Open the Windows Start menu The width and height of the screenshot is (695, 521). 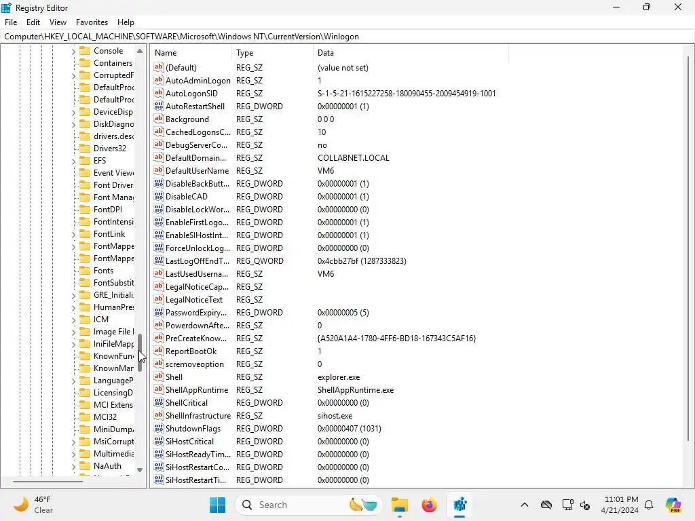(217, 505)
